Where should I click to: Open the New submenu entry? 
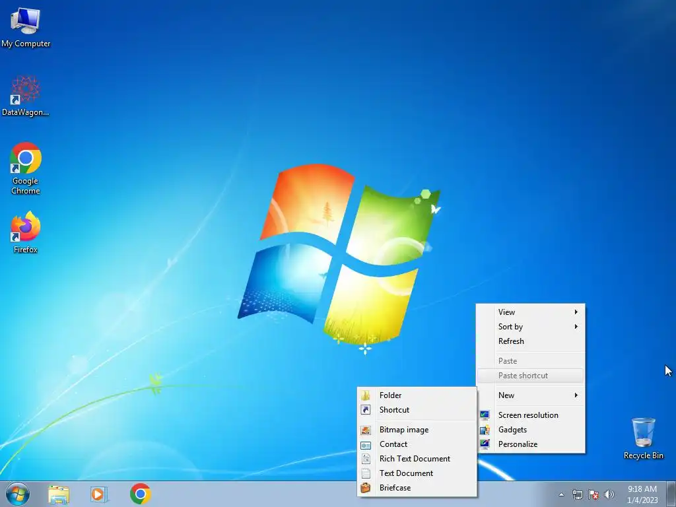click(x=530, y=395)
